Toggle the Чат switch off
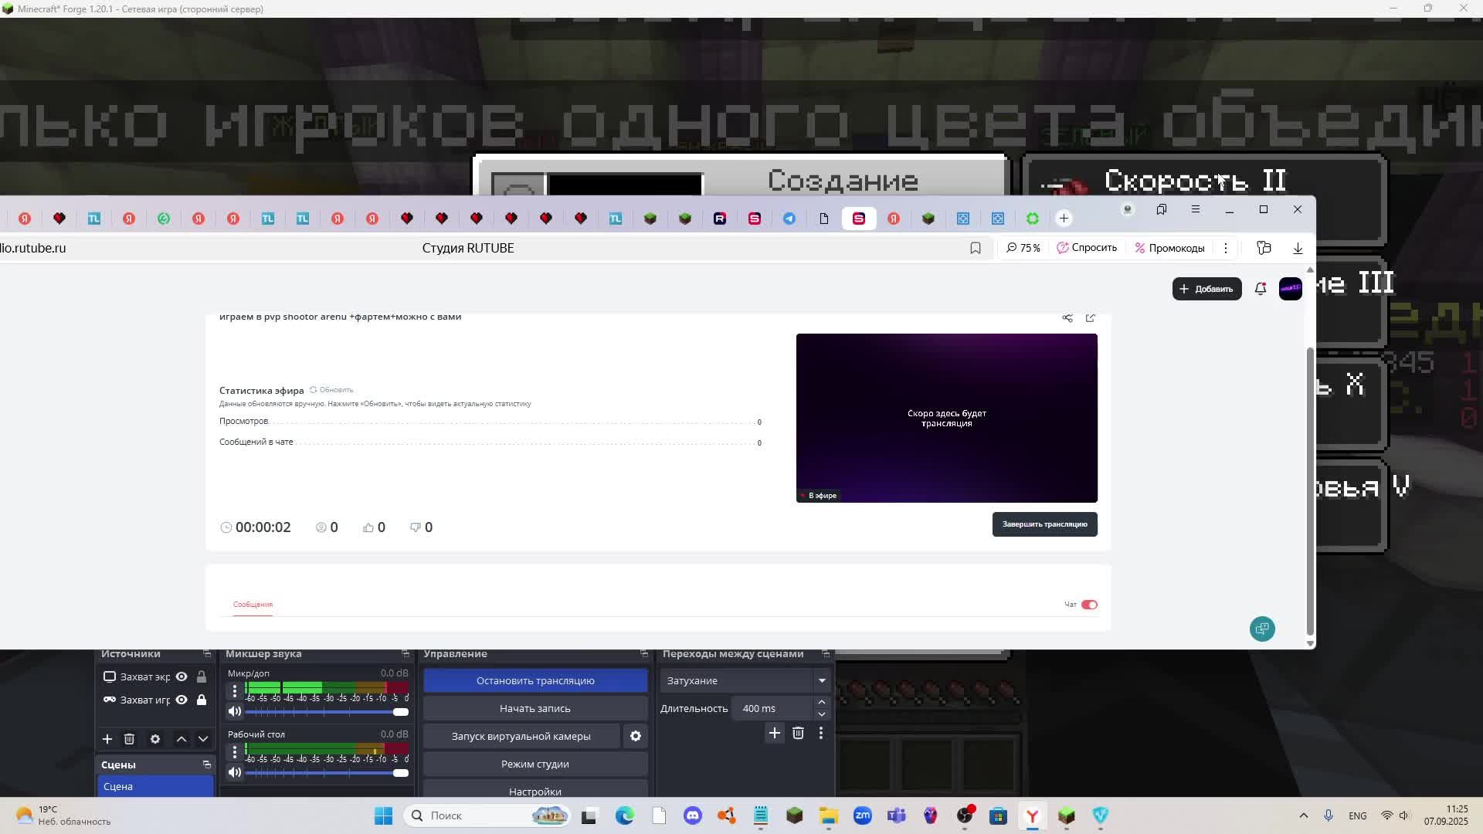Screen dimensions: 1483x834 coord(1089,605)
